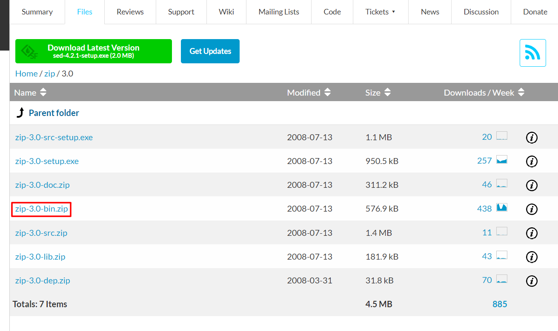Click the 950.5 kB size cell
The image size is (558, 331).
(x=382, y=161)
